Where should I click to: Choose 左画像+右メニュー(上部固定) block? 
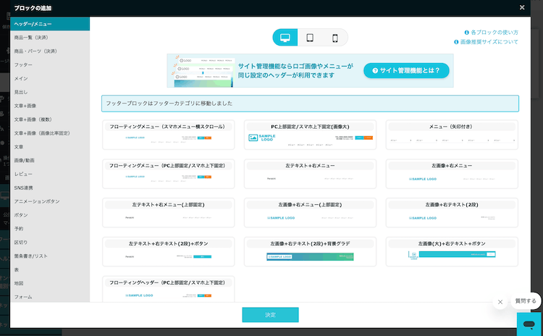pyautogui.click(x=310, y=213)
